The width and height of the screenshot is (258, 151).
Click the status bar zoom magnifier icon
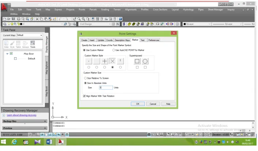[x=172, y=135]
